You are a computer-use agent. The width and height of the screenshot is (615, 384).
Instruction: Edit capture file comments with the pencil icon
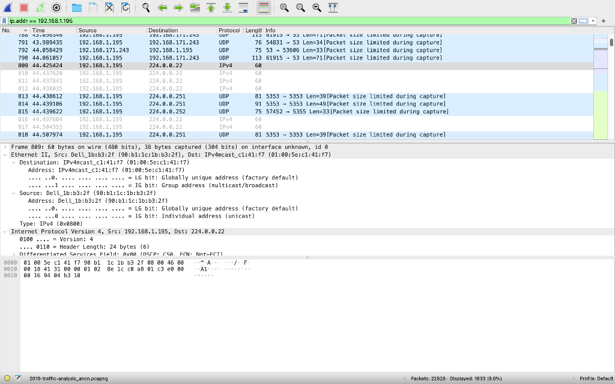[17, 379]
